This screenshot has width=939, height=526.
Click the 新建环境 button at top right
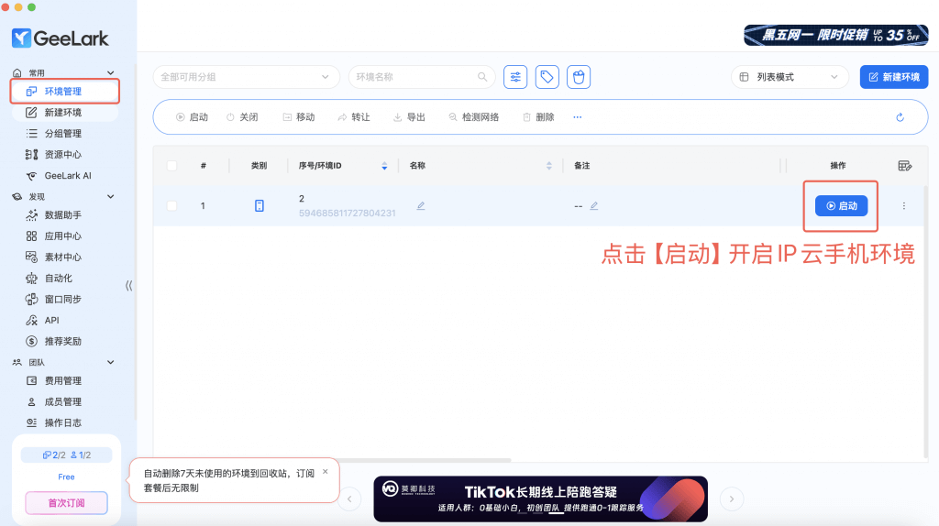(x=893, y=77)
